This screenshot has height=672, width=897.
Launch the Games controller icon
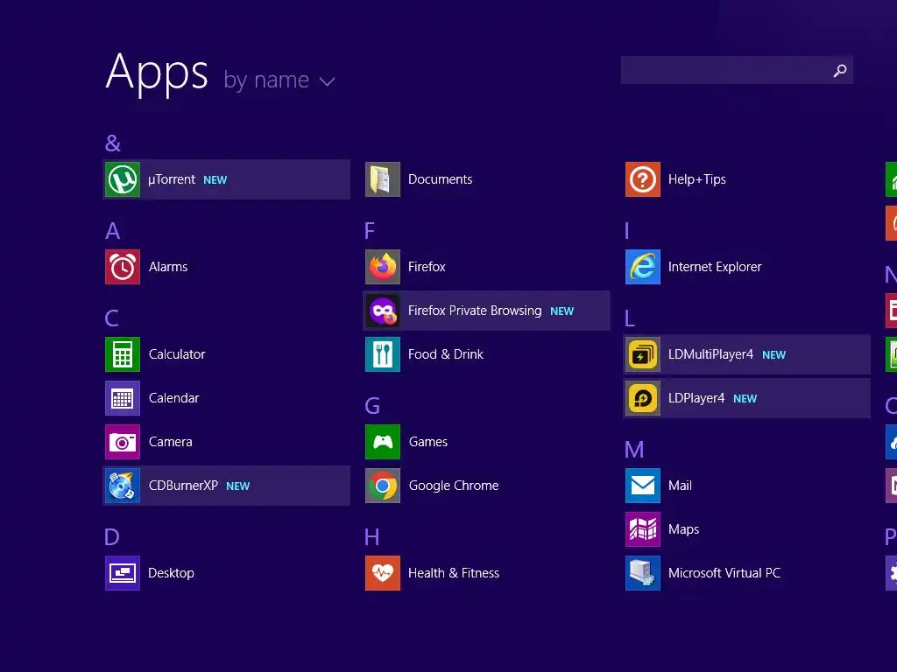click(383, 442)
